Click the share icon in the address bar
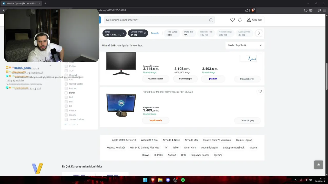328x184 pixels. pos(247,10)
